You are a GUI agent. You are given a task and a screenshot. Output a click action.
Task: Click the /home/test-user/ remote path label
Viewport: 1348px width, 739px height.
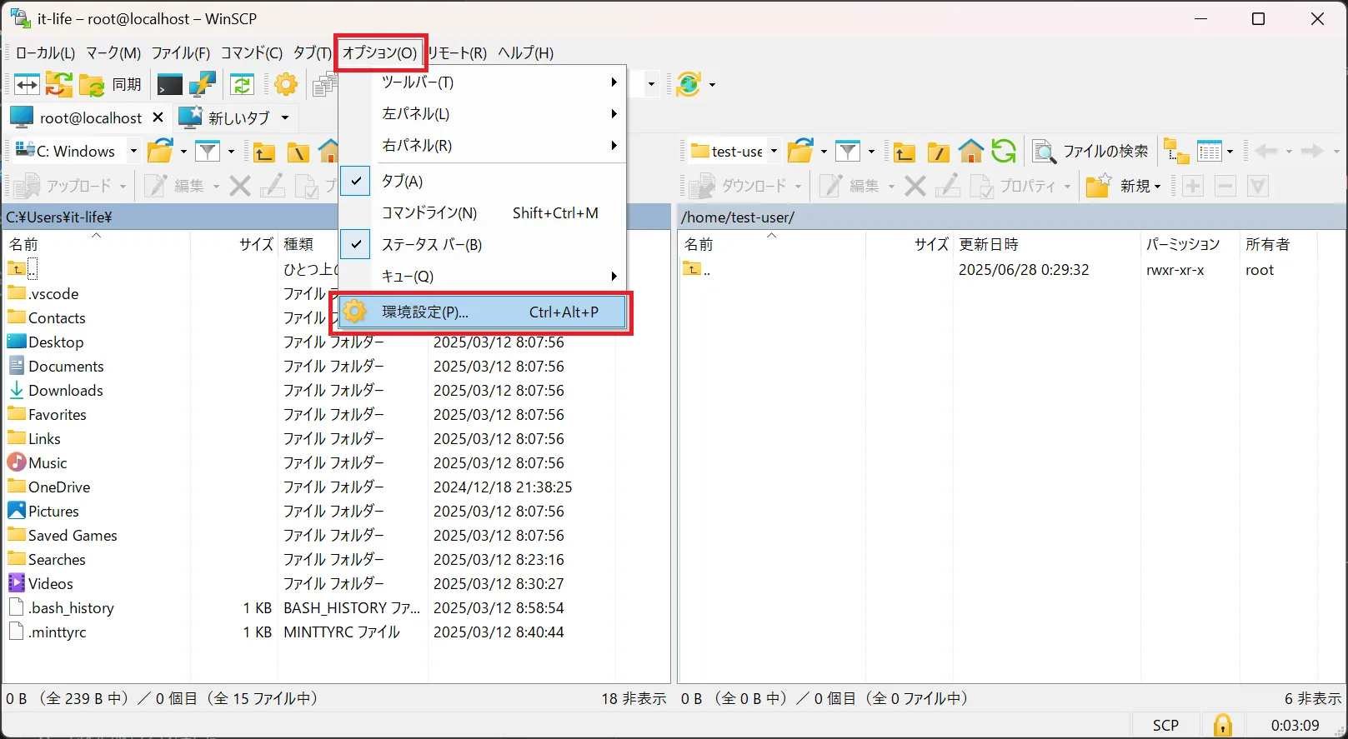(x=738, y=217)
